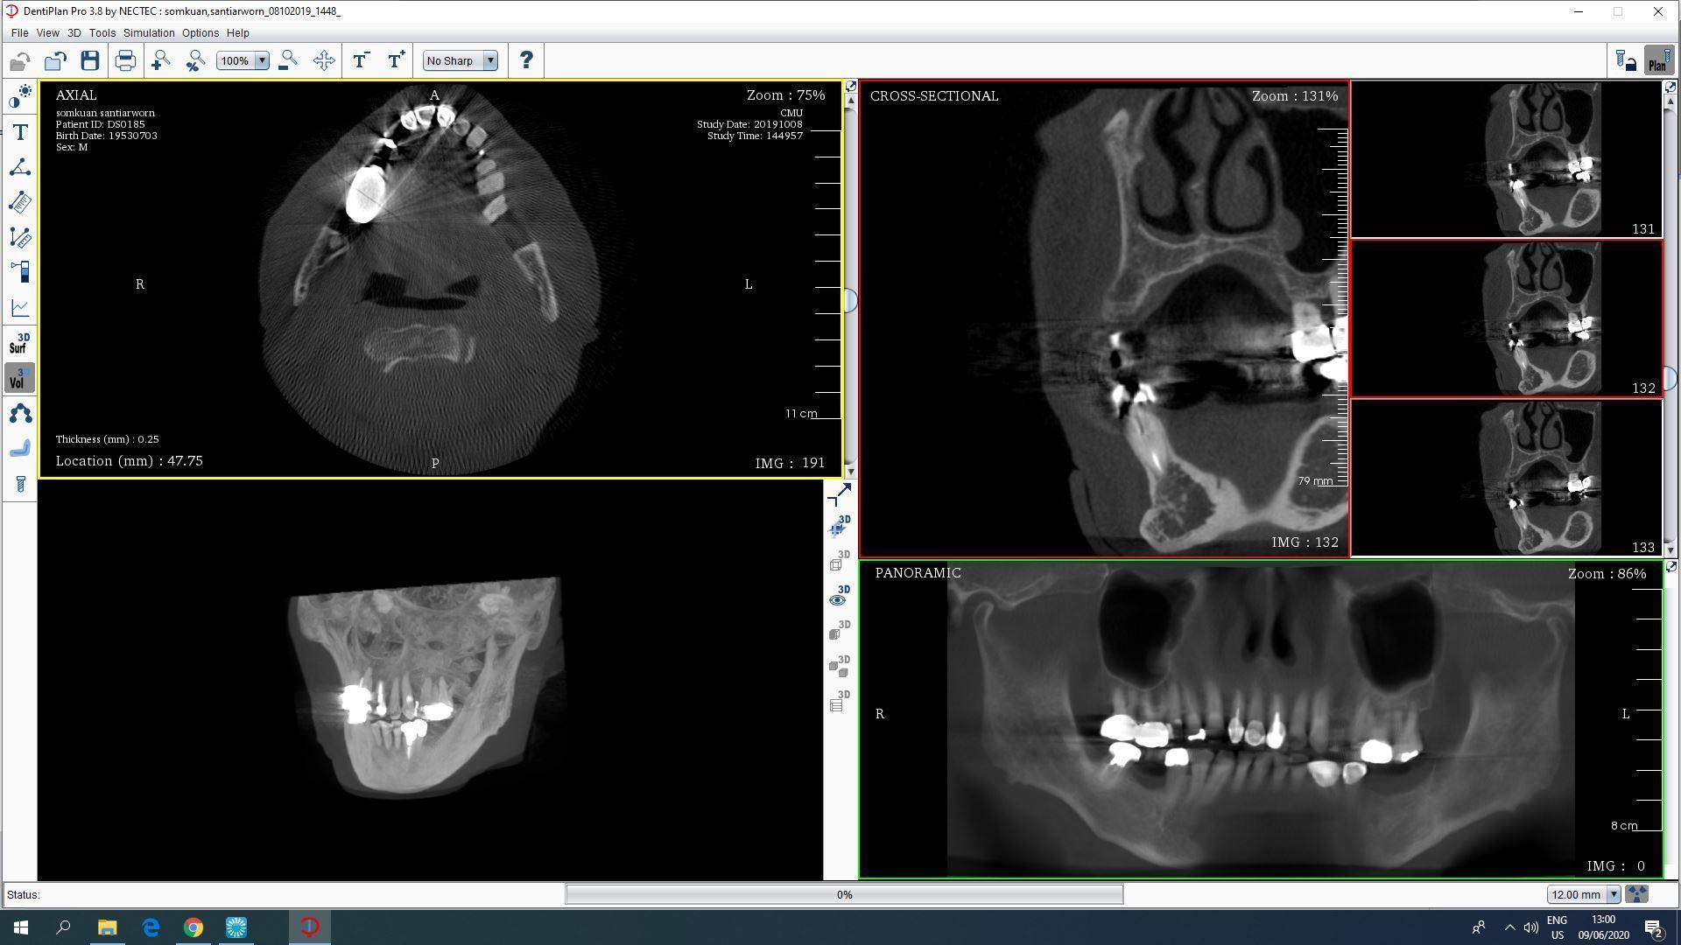The width and height of the screenshot is (1681, 945).
Task: Click the ruler measurement tool in sidebar
Action: point(20,202)
